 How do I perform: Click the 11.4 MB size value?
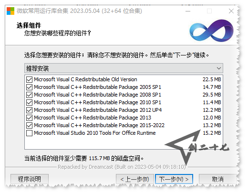[212, 102]
